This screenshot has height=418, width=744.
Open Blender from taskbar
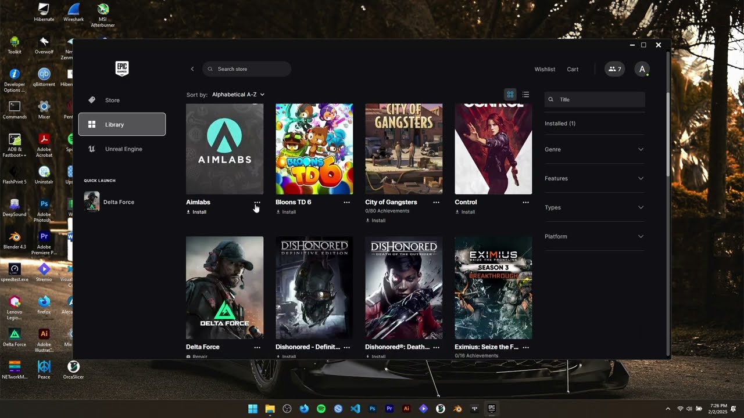point(457,409)
